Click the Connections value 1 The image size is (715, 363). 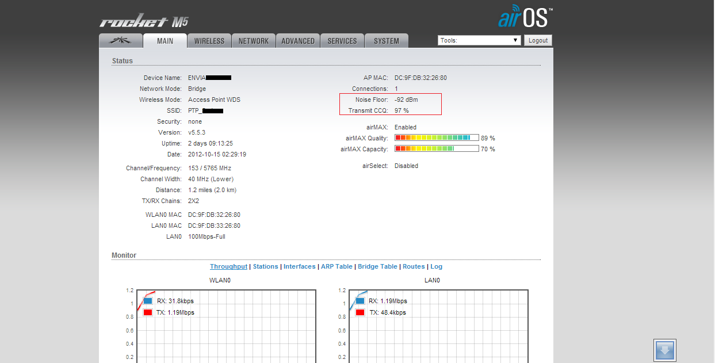tap(396, 89)
